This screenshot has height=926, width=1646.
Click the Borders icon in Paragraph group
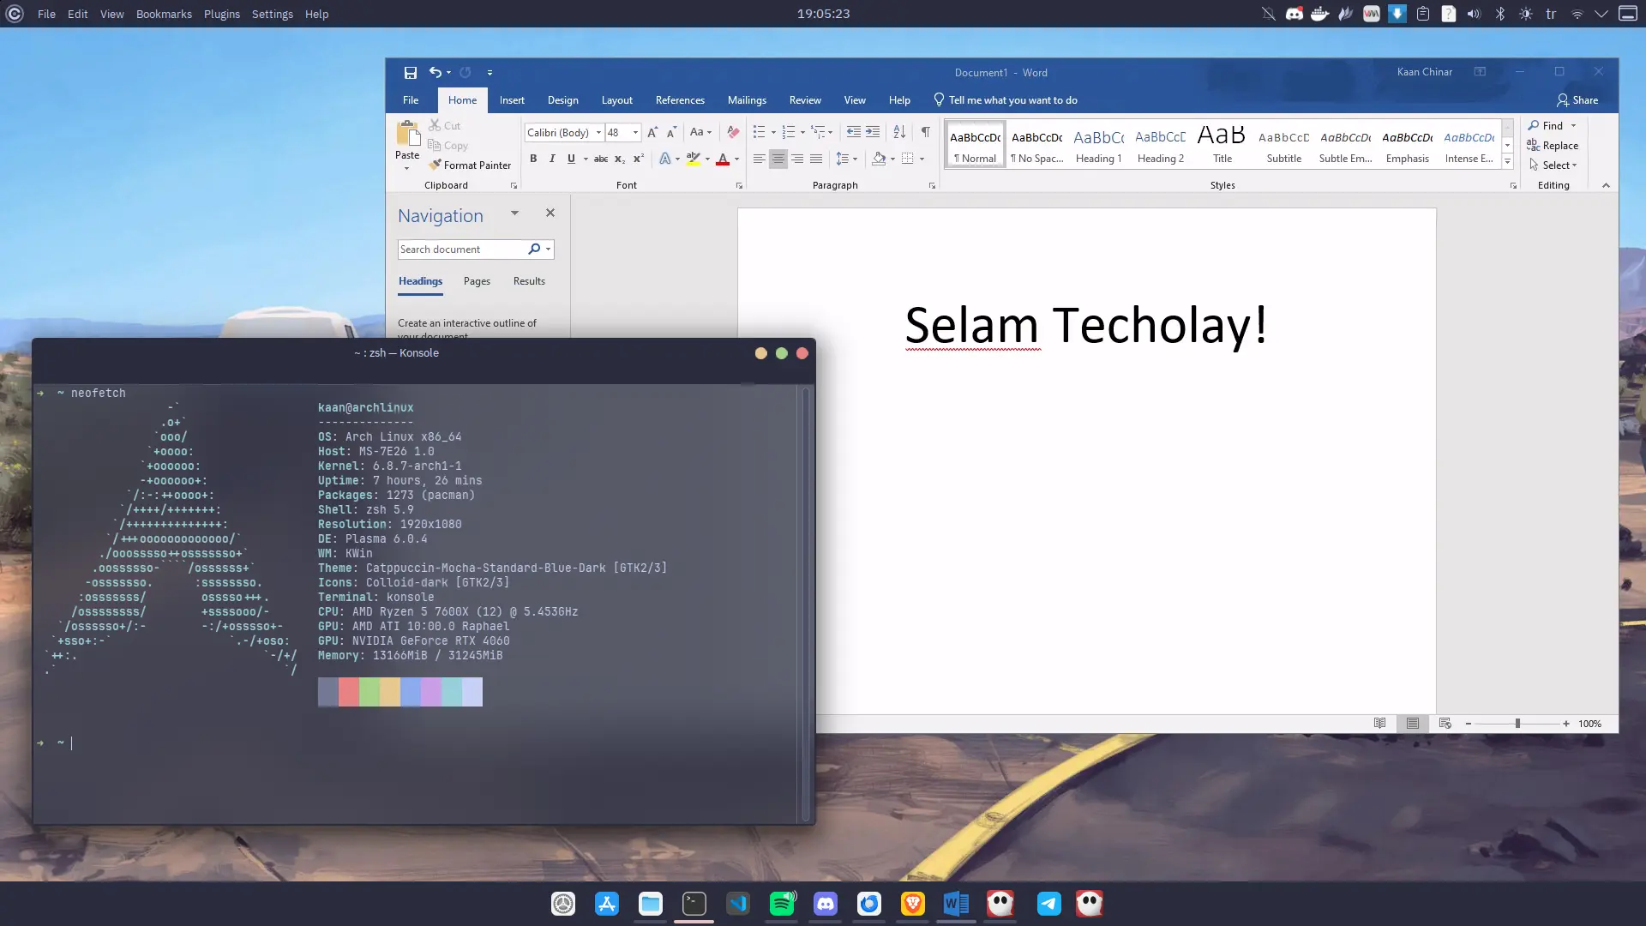(908, 159)
